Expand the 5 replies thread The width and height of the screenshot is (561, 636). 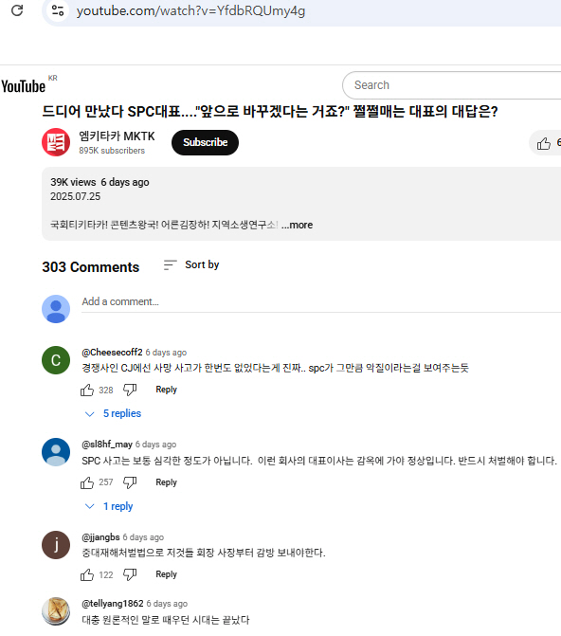point(113,413)
